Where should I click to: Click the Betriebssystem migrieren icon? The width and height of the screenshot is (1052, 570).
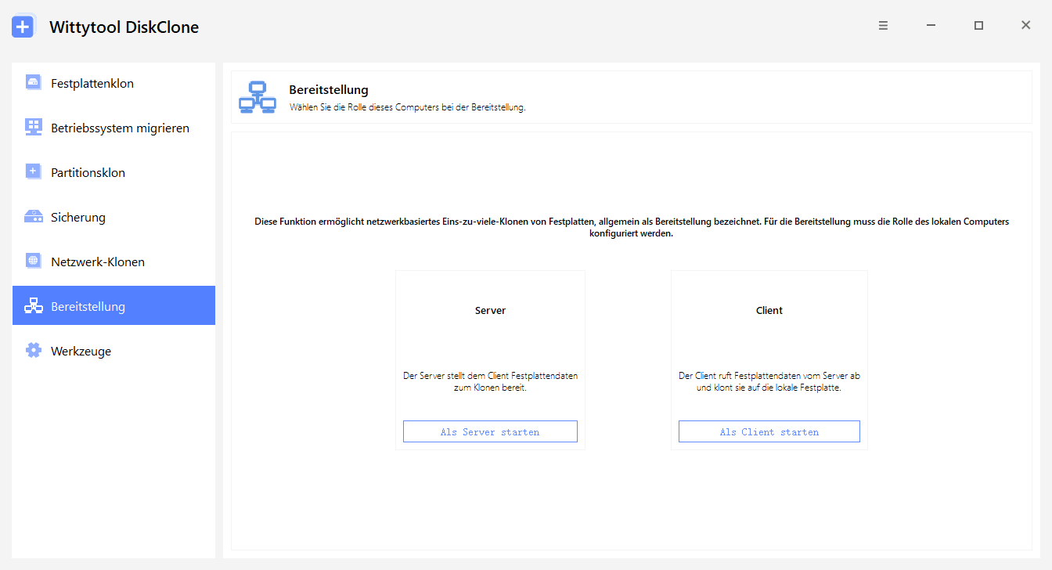click(x=33, y=128)
